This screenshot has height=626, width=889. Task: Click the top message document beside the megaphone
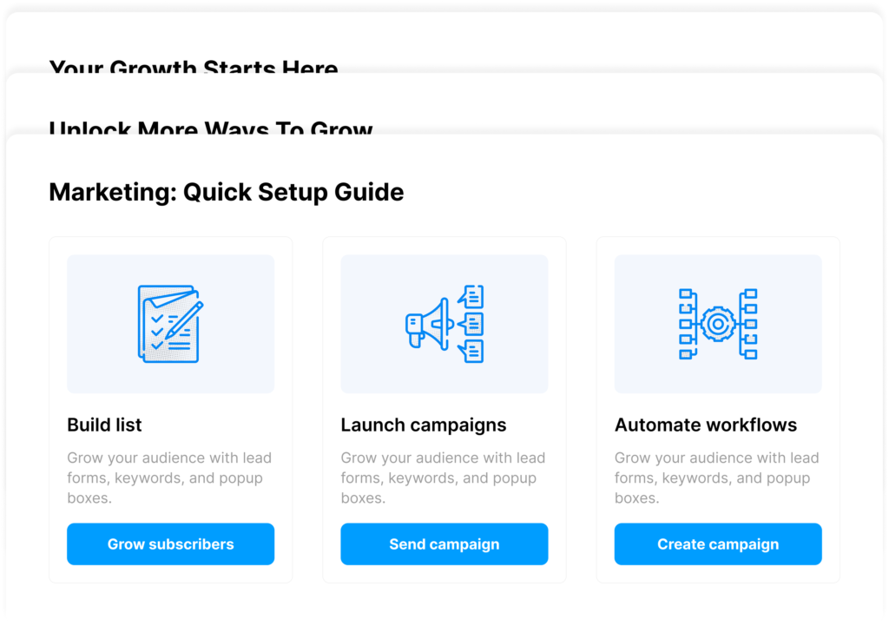point(473,296)
